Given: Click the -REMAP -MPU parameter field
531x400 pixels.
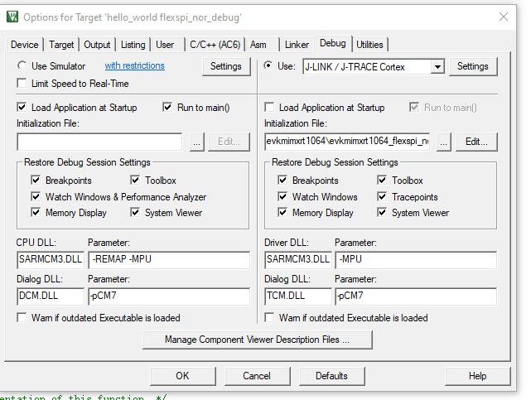Looking at the screenshot, I should pyautogui.click(x=169, y=259).
